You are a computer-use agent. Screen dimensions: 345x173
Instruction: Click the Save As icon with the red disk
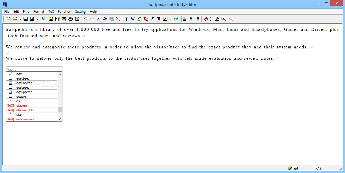(32, 19)
